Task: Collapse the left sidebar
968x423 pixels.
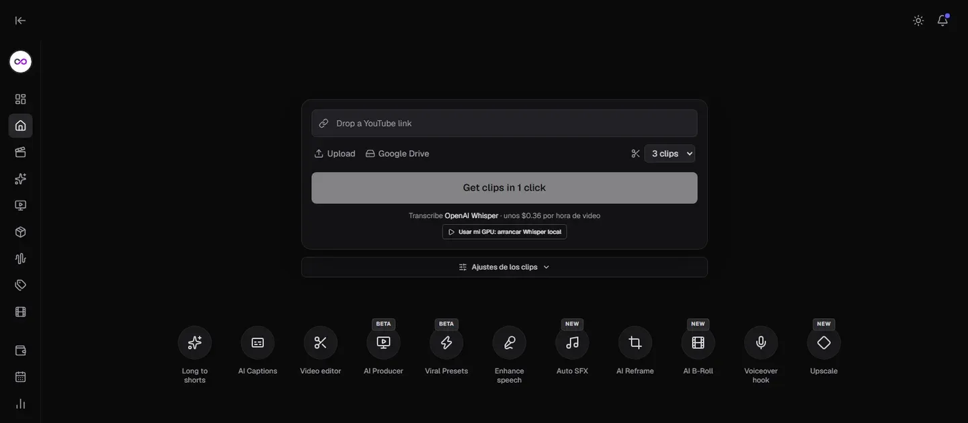Action: point(20,20)
